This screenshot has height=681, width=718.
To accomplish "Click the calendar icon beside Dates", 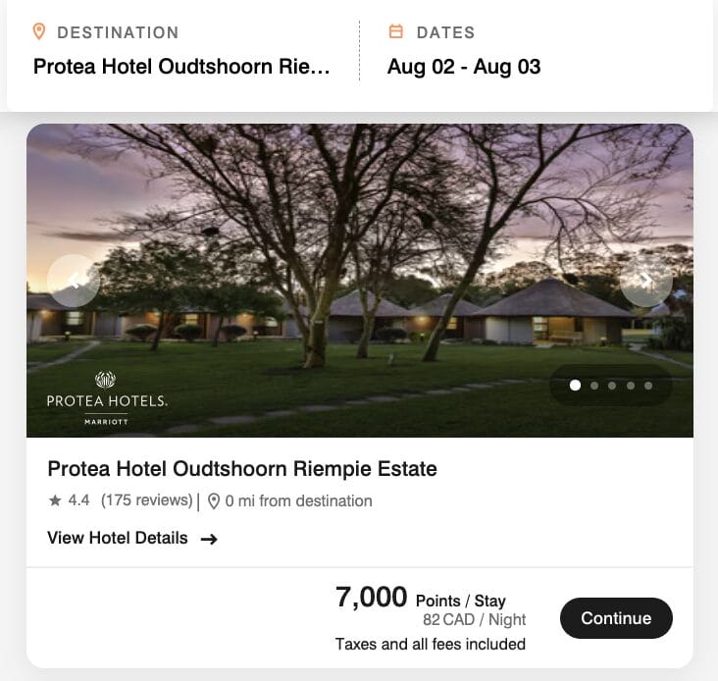I will coord(396,32).
